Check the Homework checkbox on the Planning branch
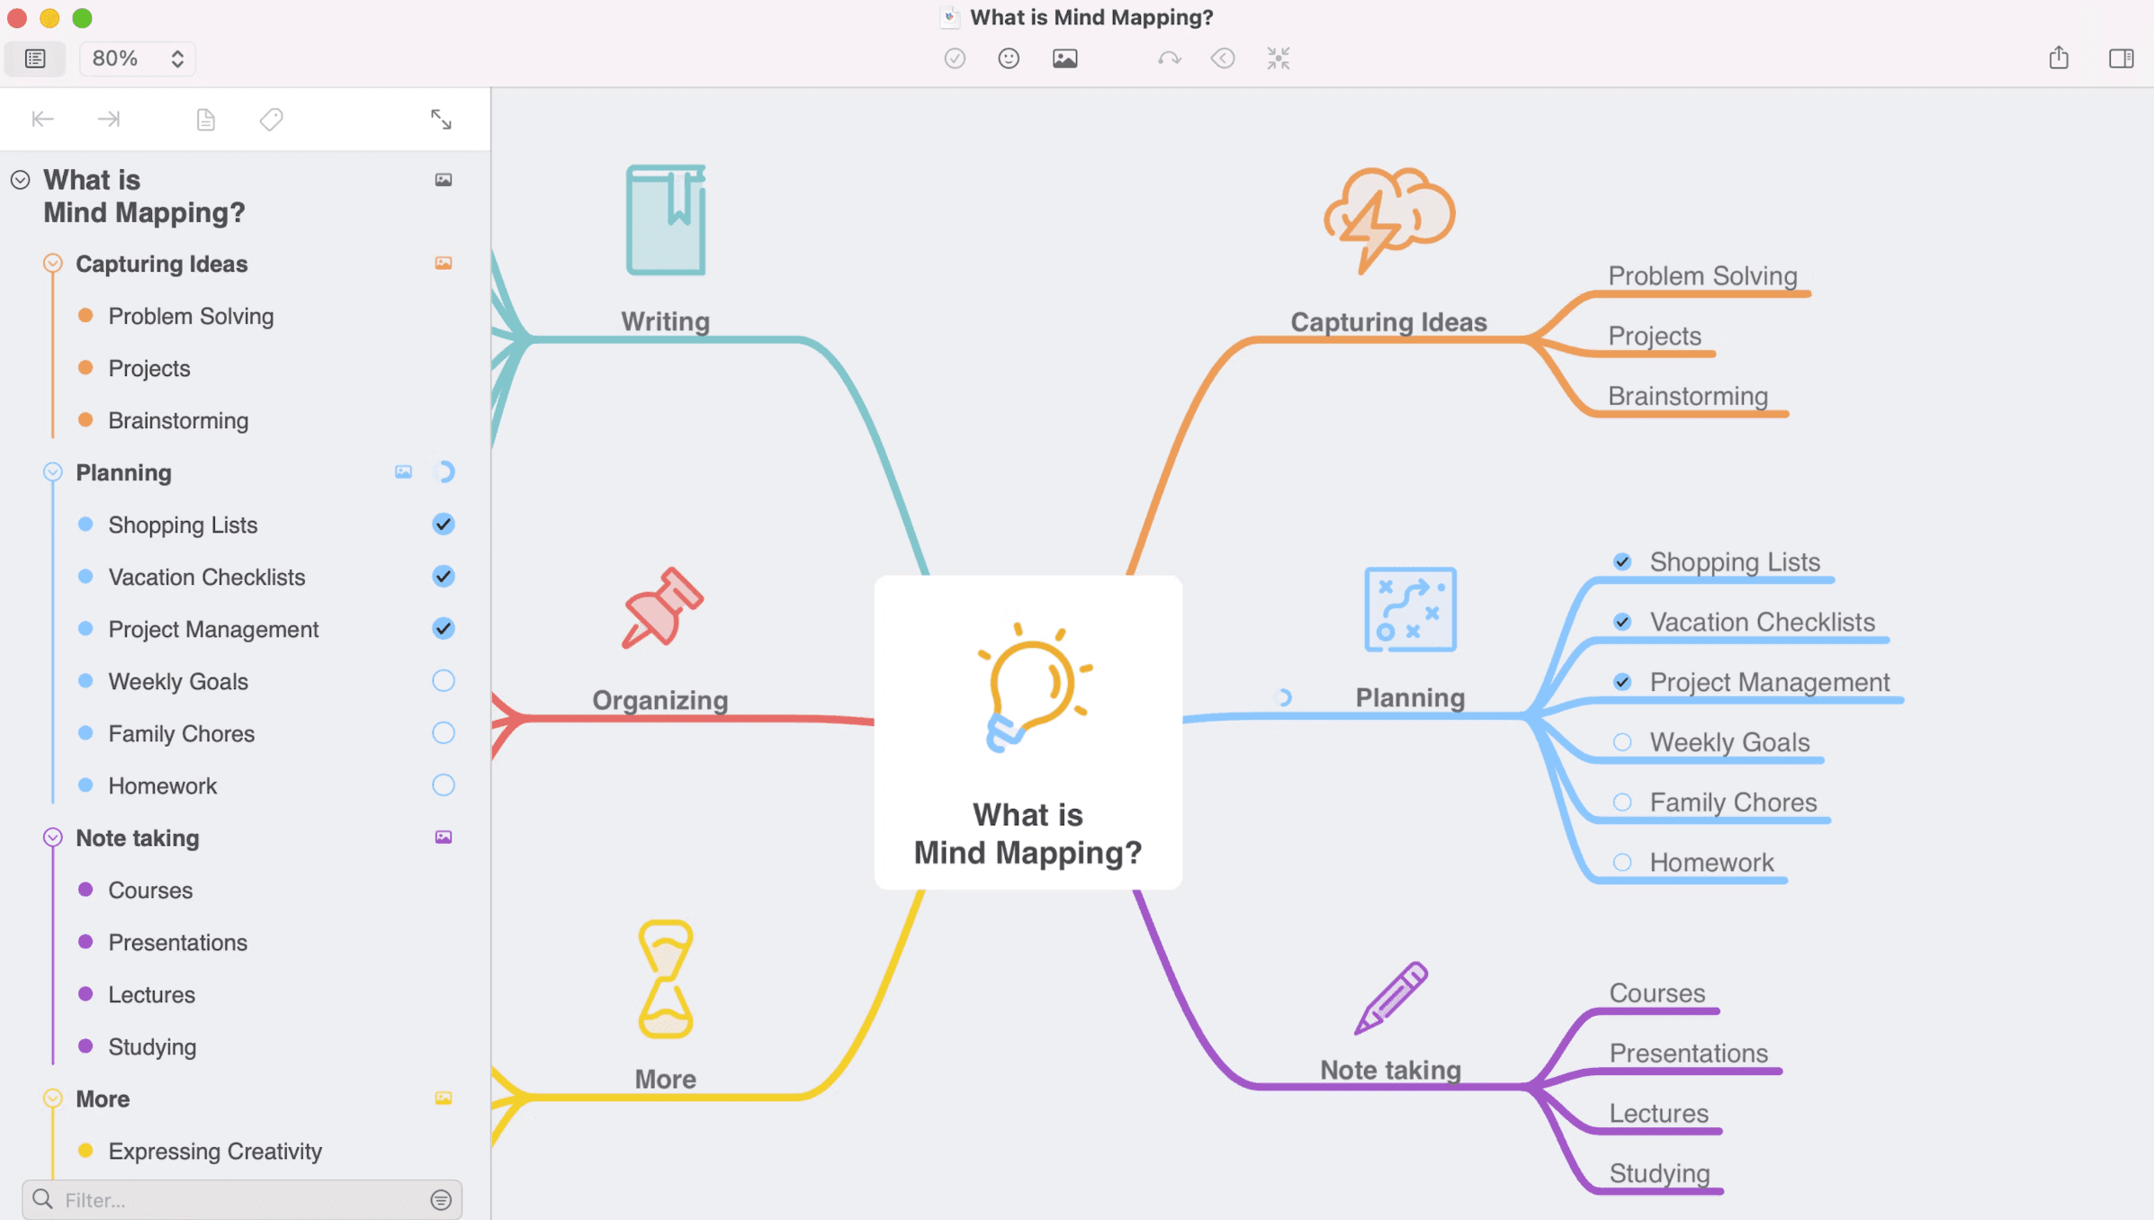 coord(1622,862)
